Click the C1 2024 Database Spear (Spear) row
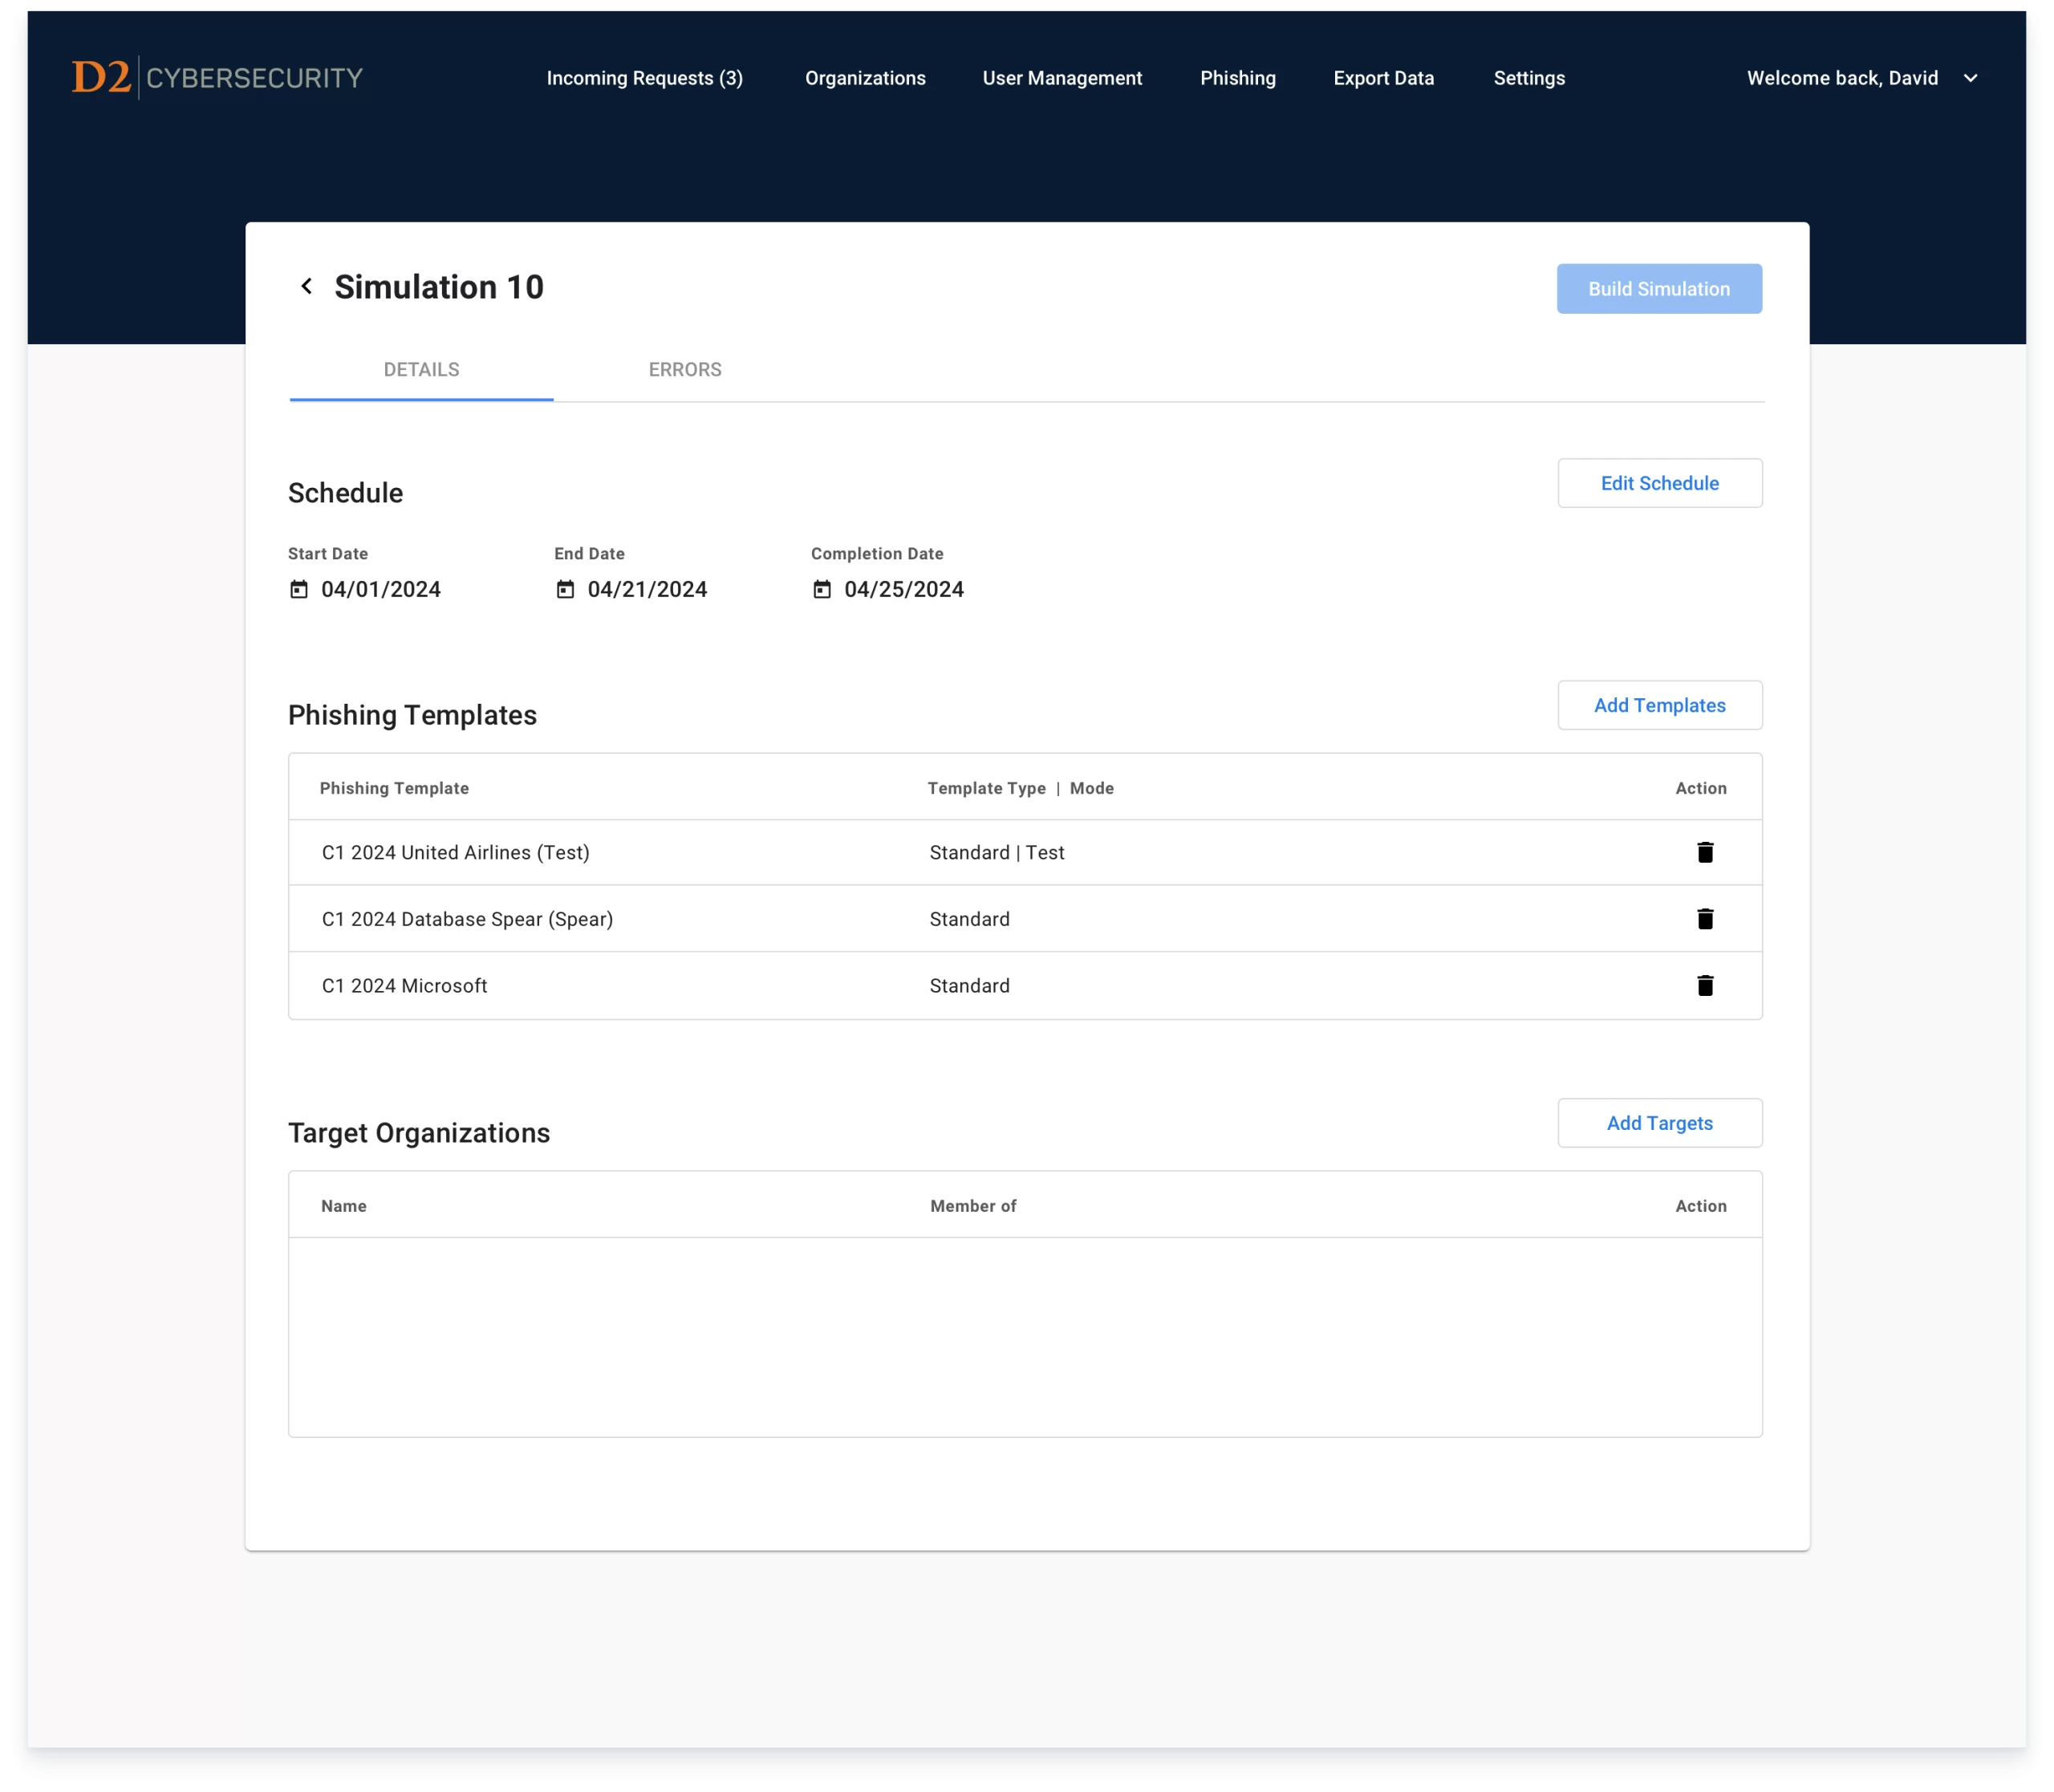2054x1792 pixels. coord(1025,919)
